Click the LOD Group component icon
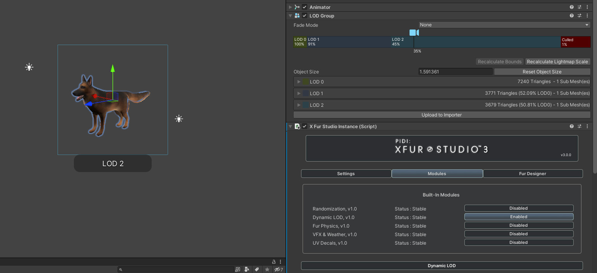 click(x=297, y=16)
